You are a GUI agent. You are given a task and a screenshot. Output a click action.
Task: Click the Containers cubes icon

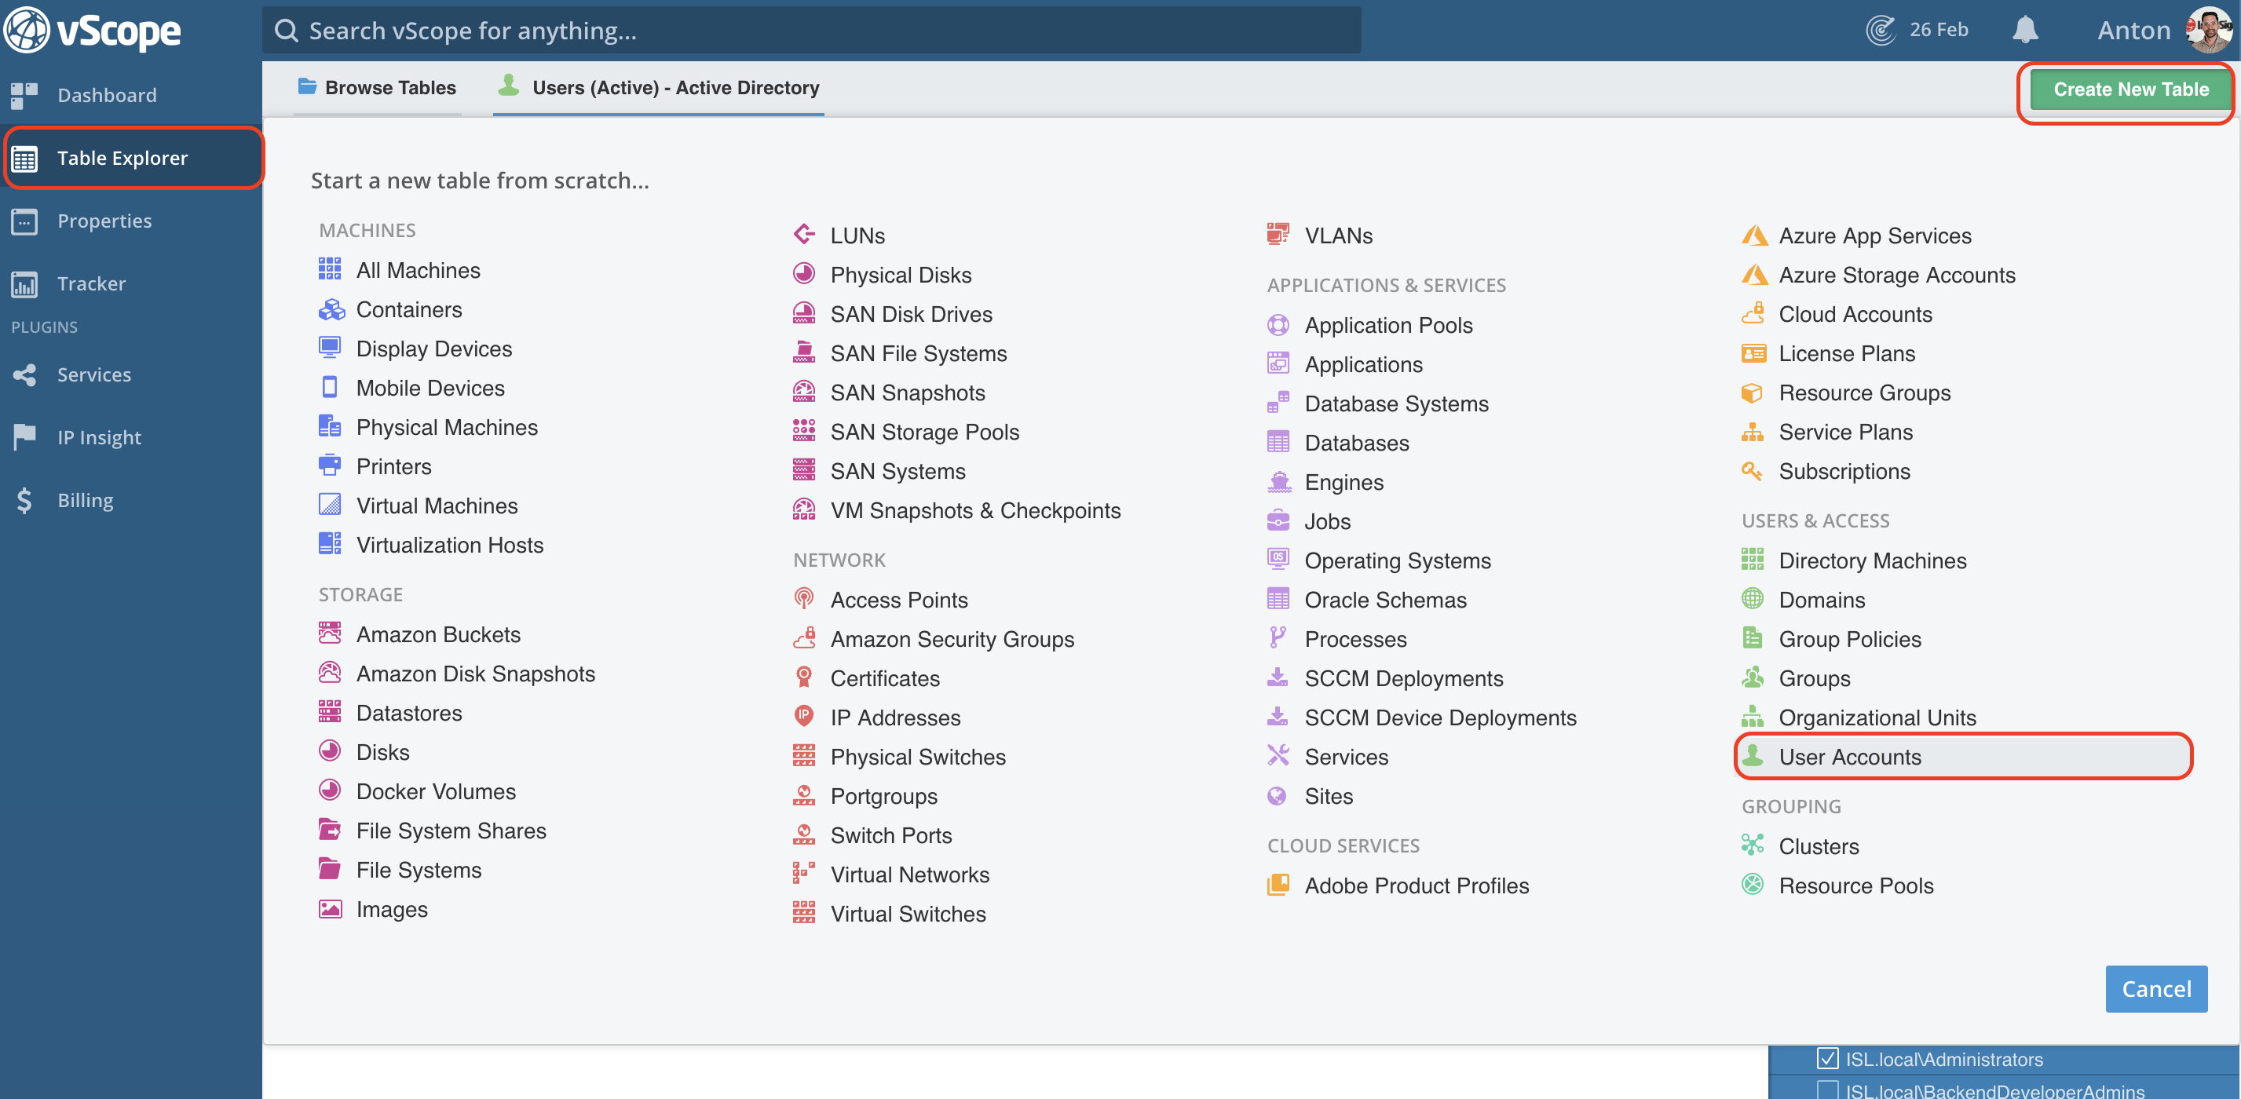(331, 309)
